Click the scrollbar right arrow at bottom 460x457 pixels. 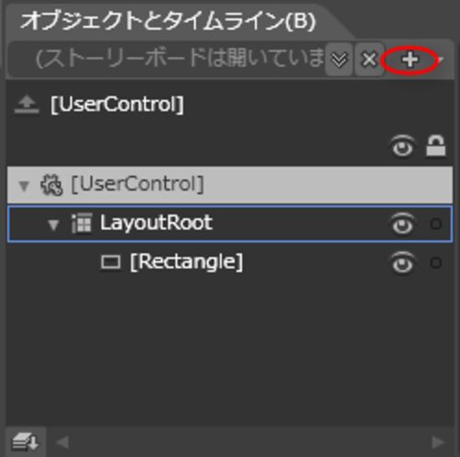click(438, 442)
